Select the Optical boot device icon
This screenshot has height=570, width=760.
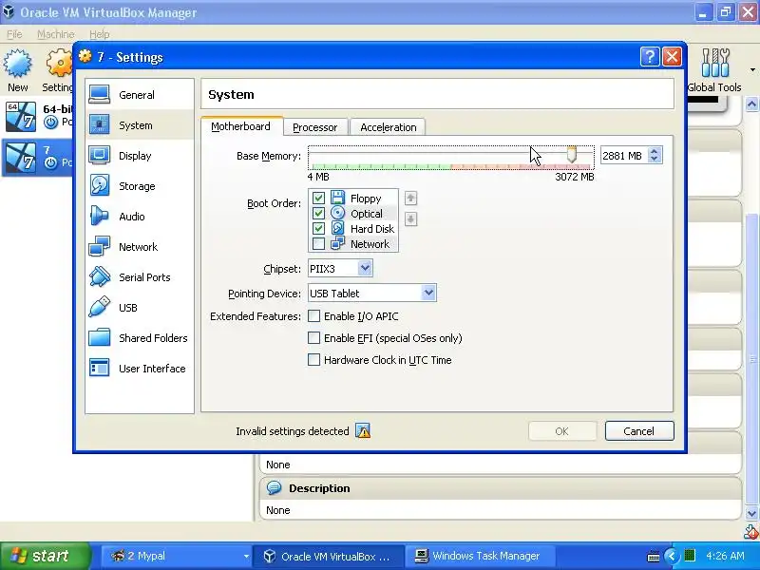(x=338, y=213)
